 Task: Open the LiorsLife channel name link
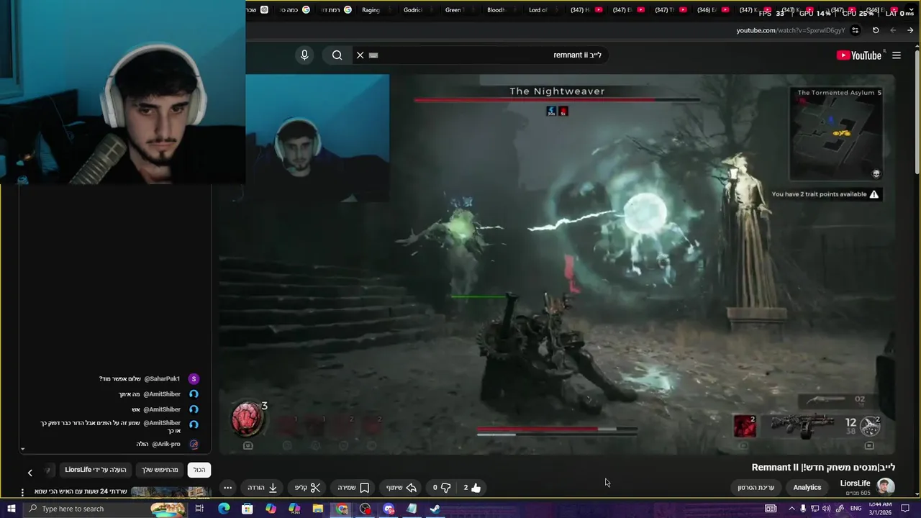coord(855,483)
